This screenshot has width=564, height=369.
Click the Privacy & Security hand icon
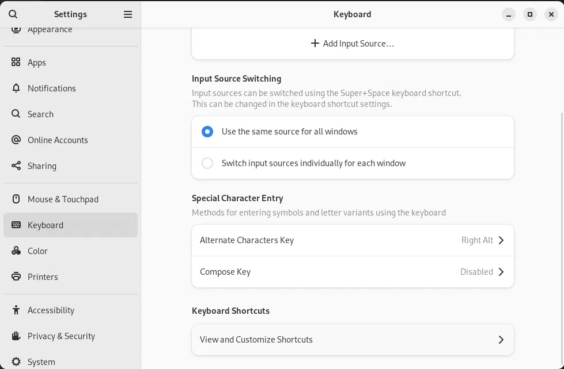click(x=16, y=336)
